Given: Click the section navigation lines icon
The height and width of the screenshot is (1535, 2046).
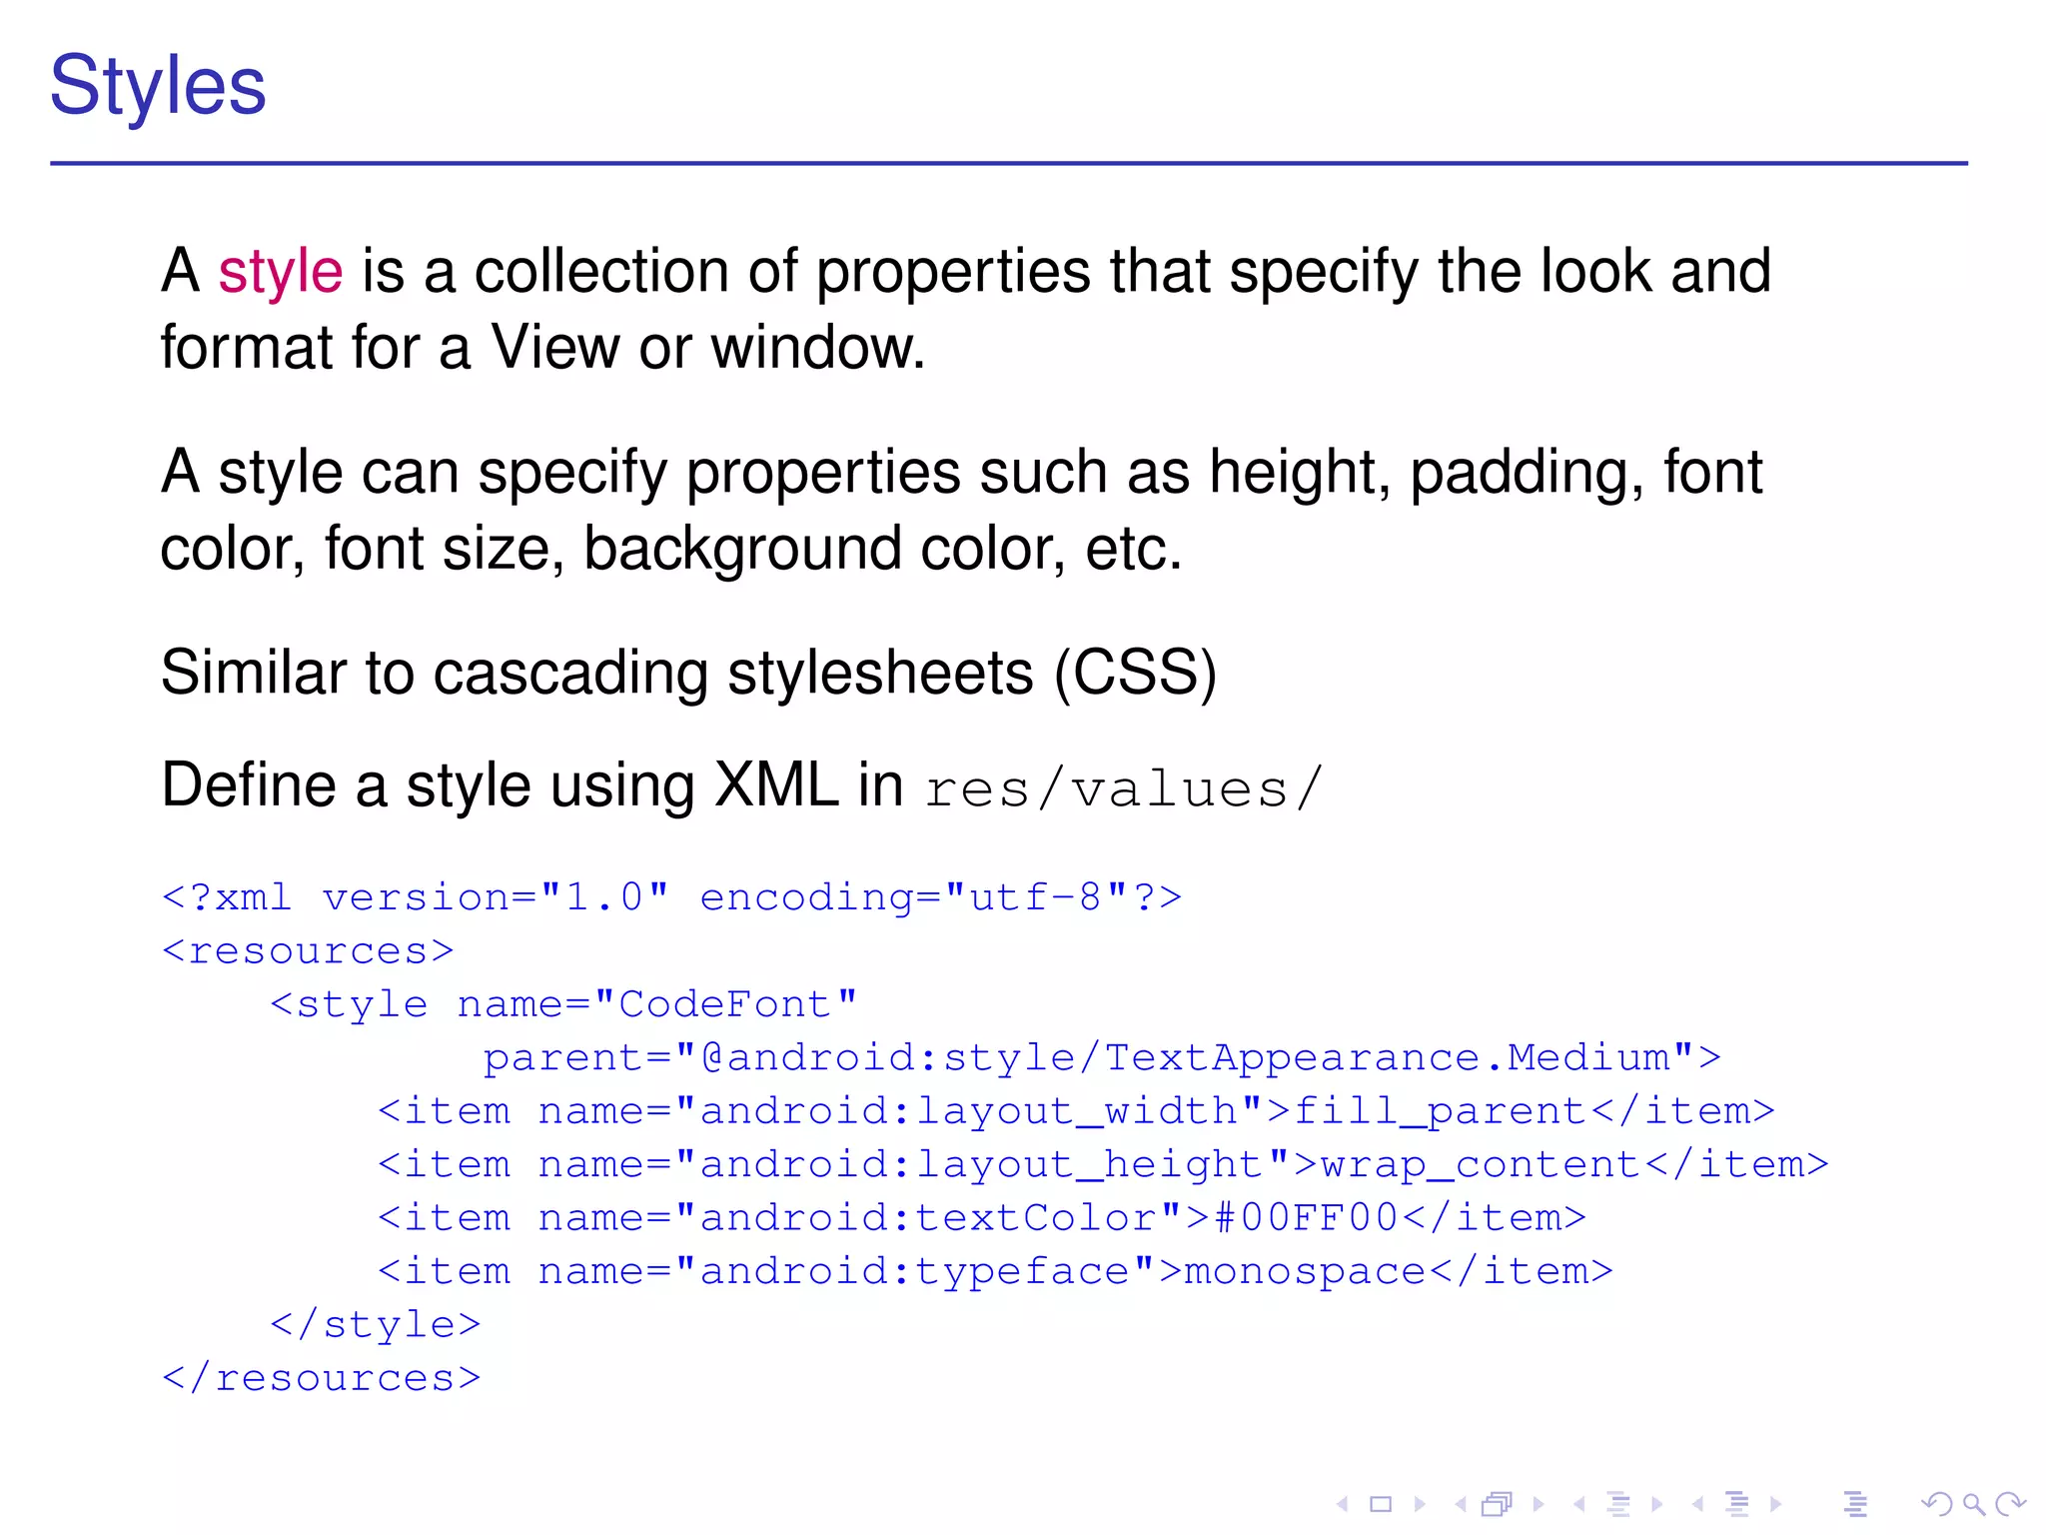Looking at the screenshot, I should pos(1737,1503).
